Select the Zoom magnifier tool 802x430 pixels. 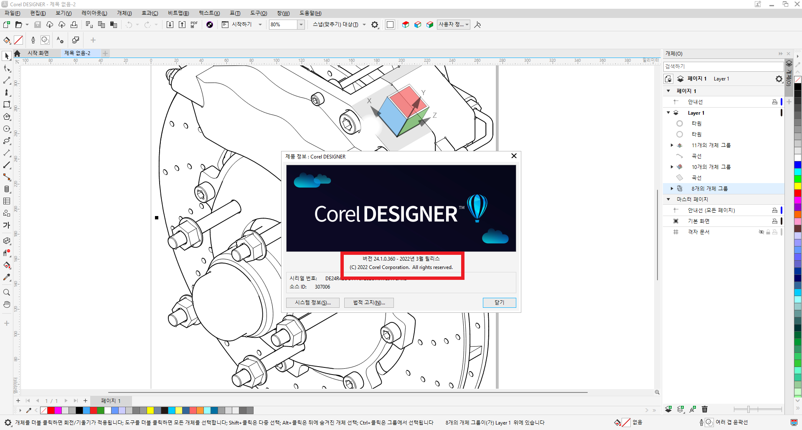click(7, 292)
